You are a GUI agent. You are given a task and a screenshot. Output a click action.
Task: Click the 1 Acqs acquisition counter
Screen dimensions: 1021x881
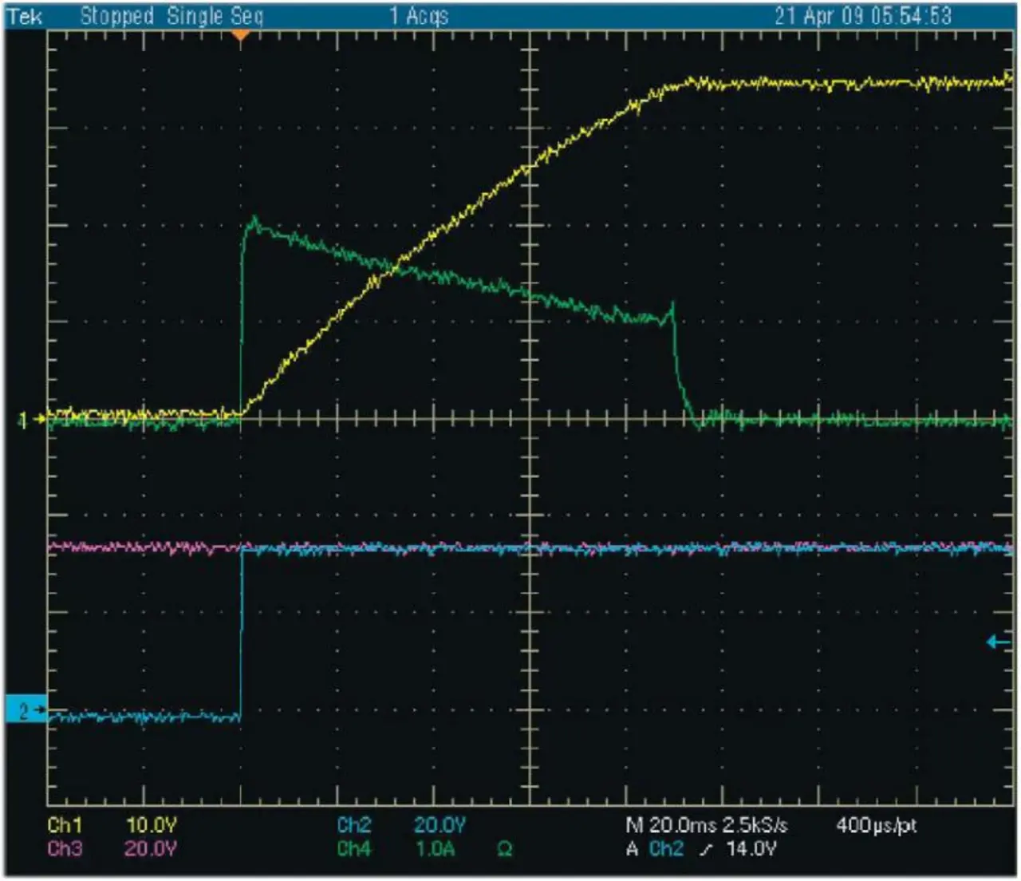419,16
